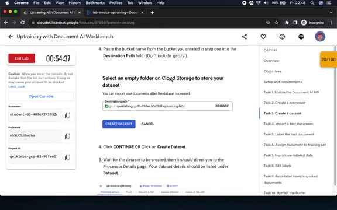Open the user avatar profile
The height and width of the screenshot is (210, 337).
coord(320,37)
